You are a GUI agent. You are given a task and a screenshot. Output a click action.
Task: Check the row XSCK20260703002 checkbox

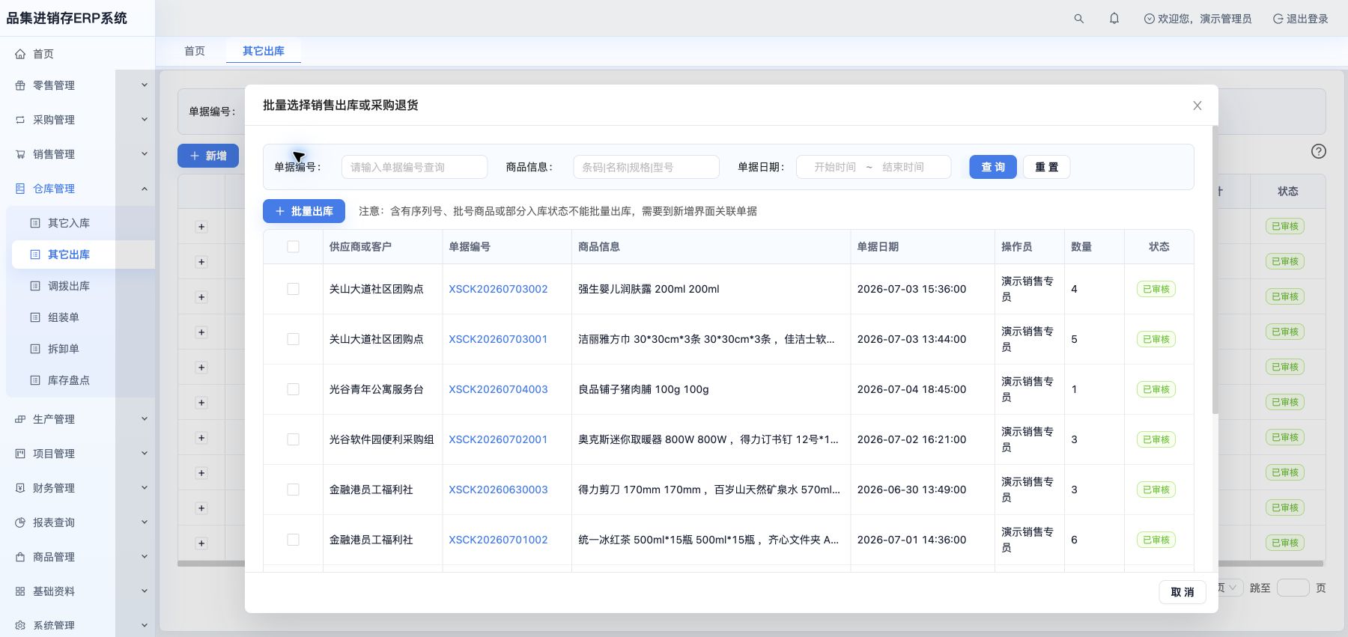click(x=293, y=289)
